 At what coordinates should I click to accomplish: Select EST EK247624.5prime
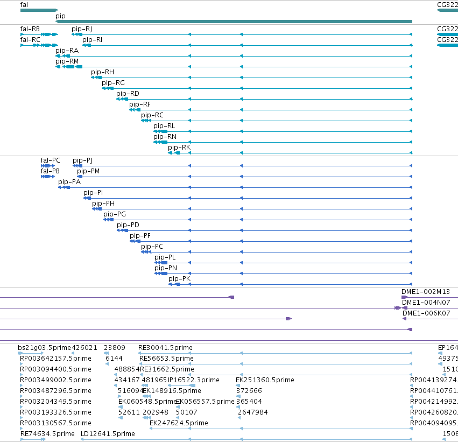coord(179,424)
